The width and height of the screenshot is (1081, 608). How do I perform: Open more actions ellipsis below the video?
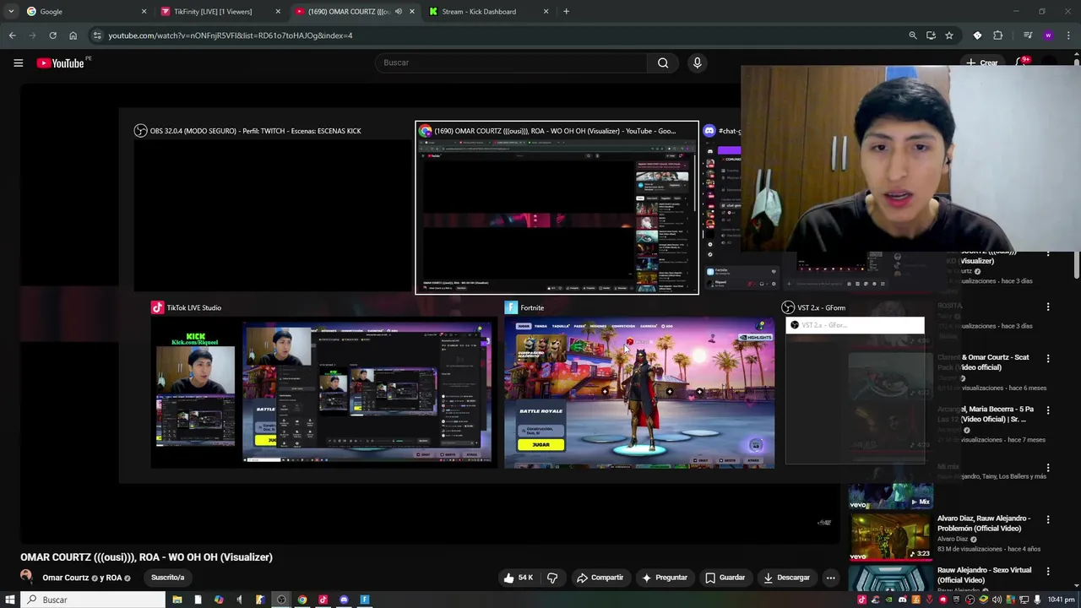(830, 578)
